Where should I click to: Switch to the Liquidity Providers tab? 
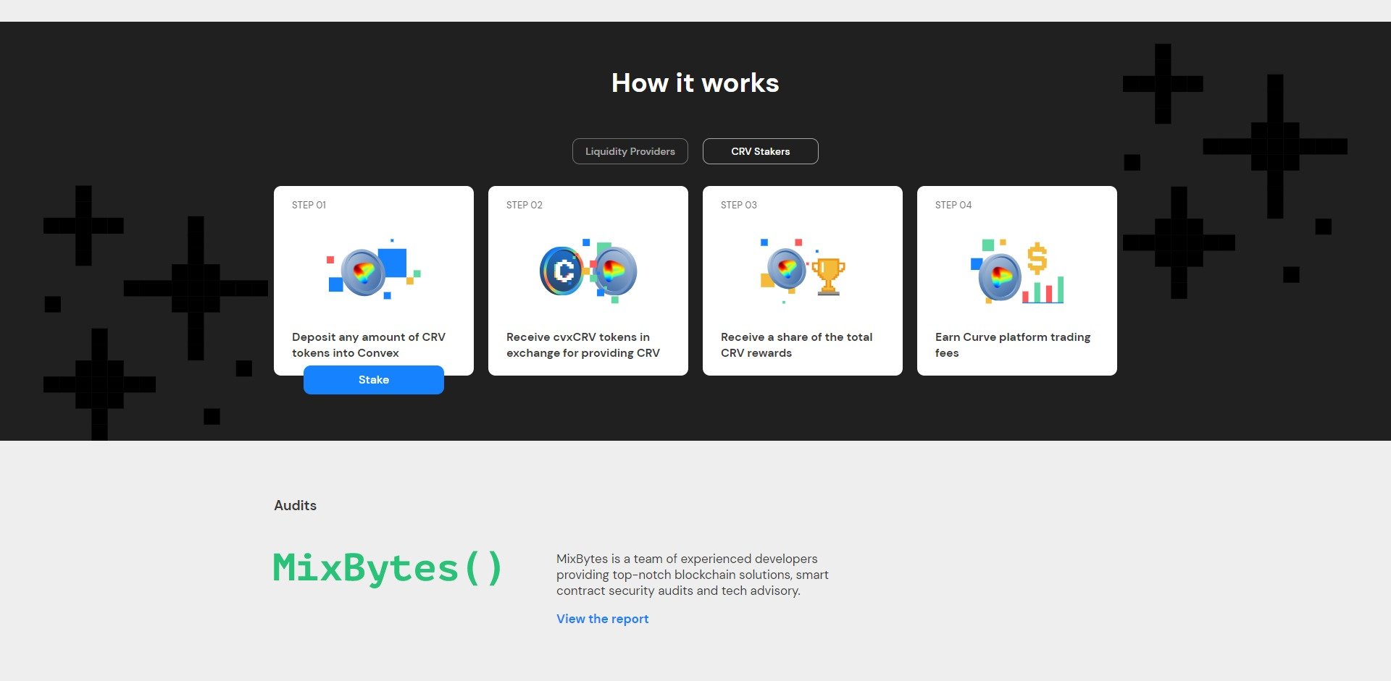630,151
